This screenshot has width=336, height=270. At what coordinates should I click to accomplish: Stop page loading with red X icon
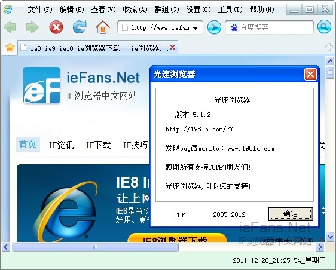(56, 27)
